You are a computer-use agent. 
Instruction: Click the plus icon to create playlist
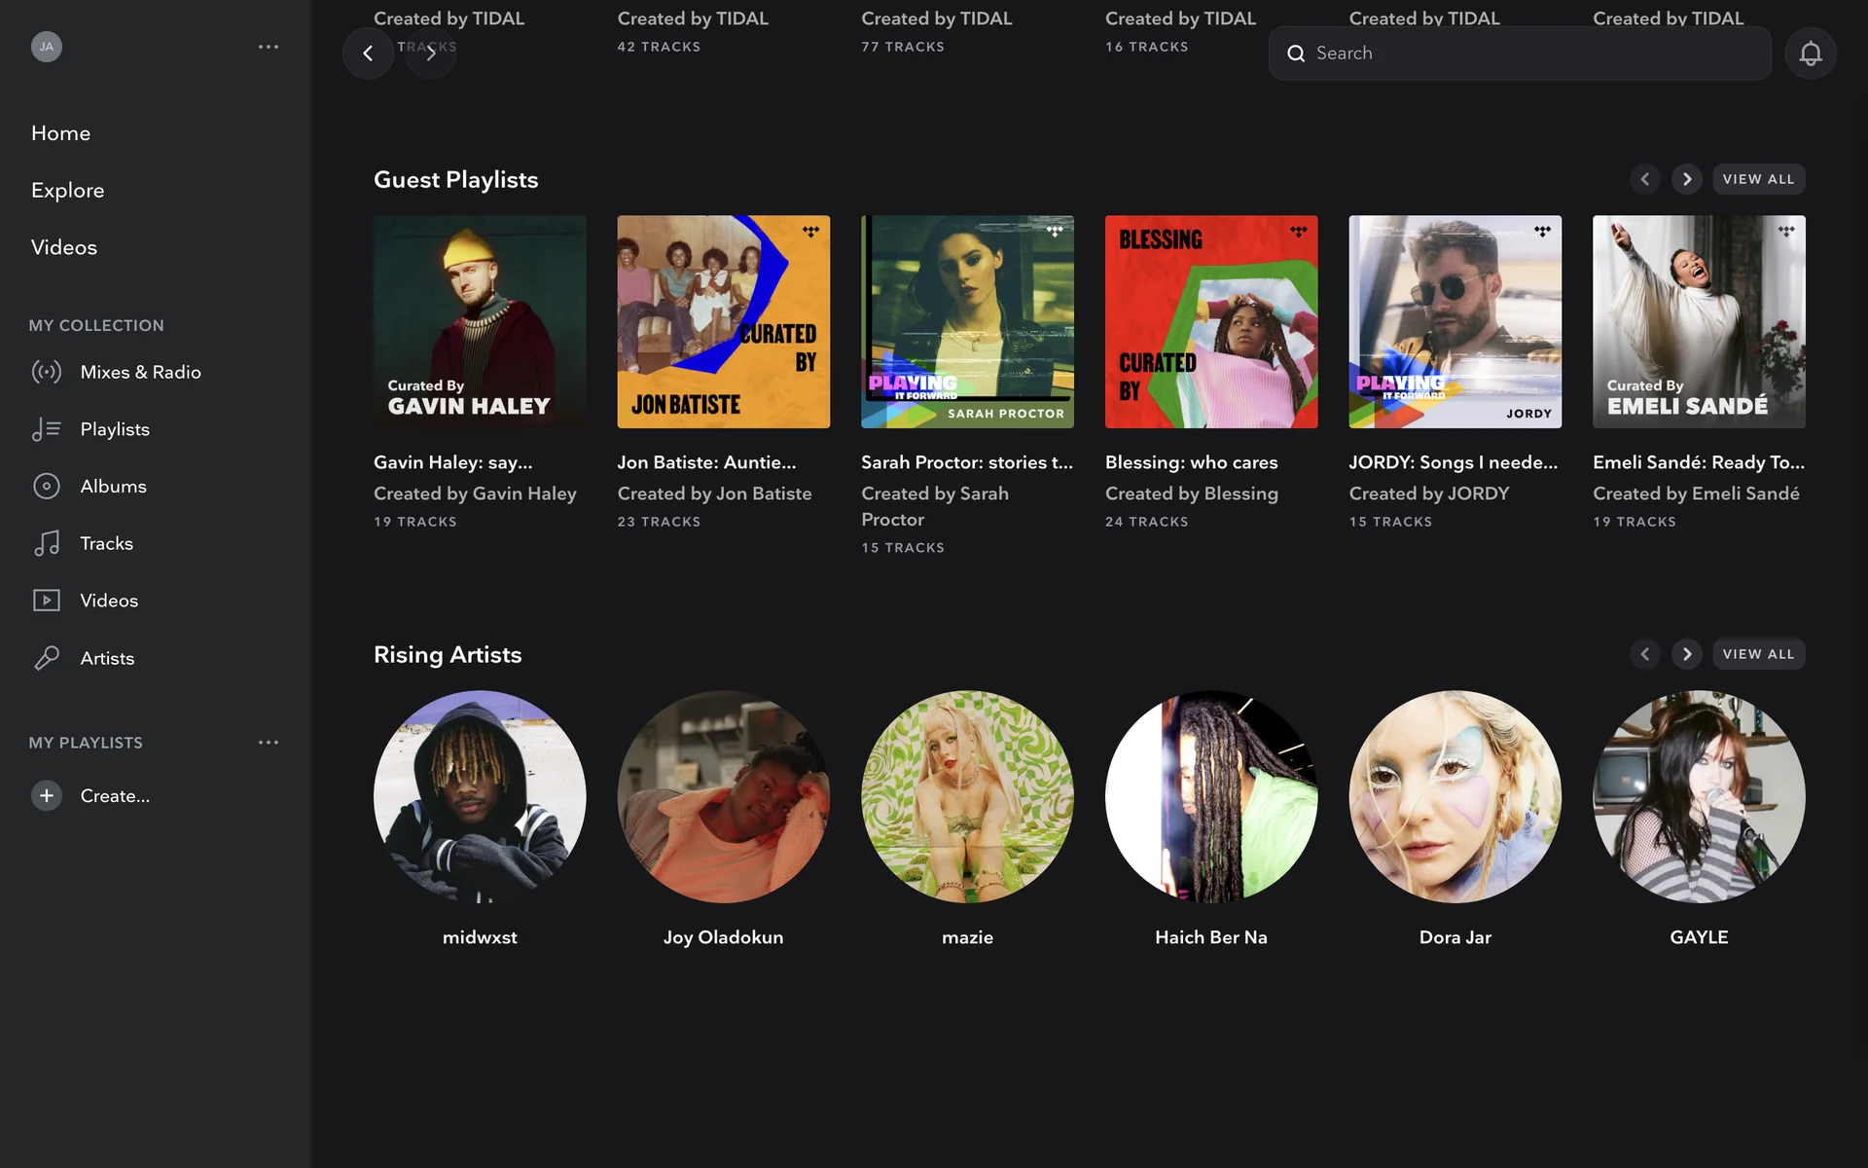[47, 795]
